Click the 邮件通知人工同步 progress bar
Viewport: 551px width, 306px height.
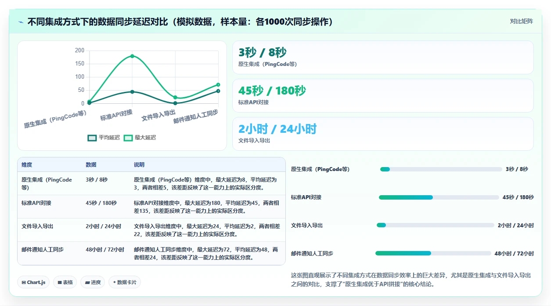[433, 253]
